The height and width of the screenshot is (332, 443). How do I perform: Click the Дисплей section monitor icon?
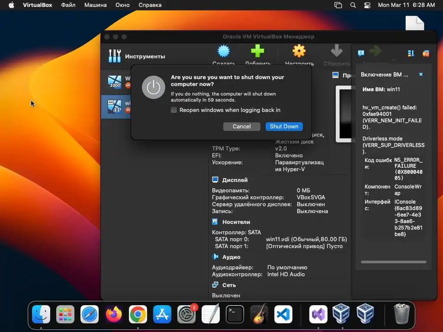coord(215,180)
